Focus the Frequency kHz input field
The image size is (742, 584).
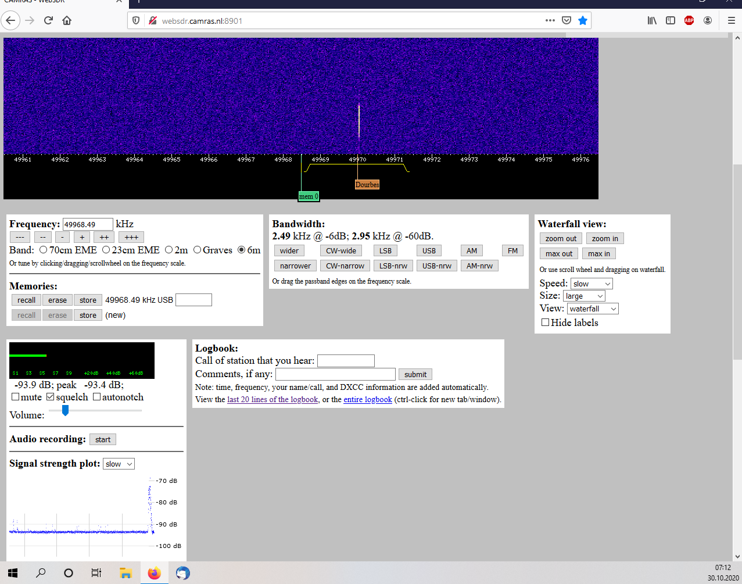pyautogui.click(x=88, y=224)
